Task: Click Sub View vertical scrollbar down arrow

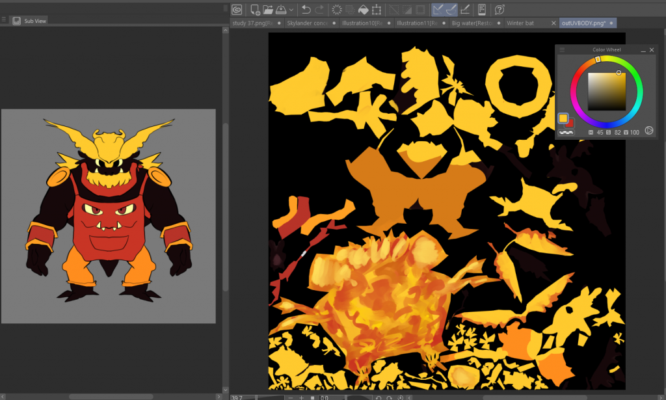Action: click(x=226, y=390)
